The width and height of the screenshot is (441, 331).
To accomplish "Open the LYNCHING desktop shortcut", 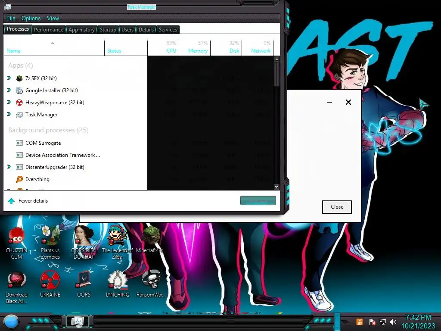I will tap(117, 284).
